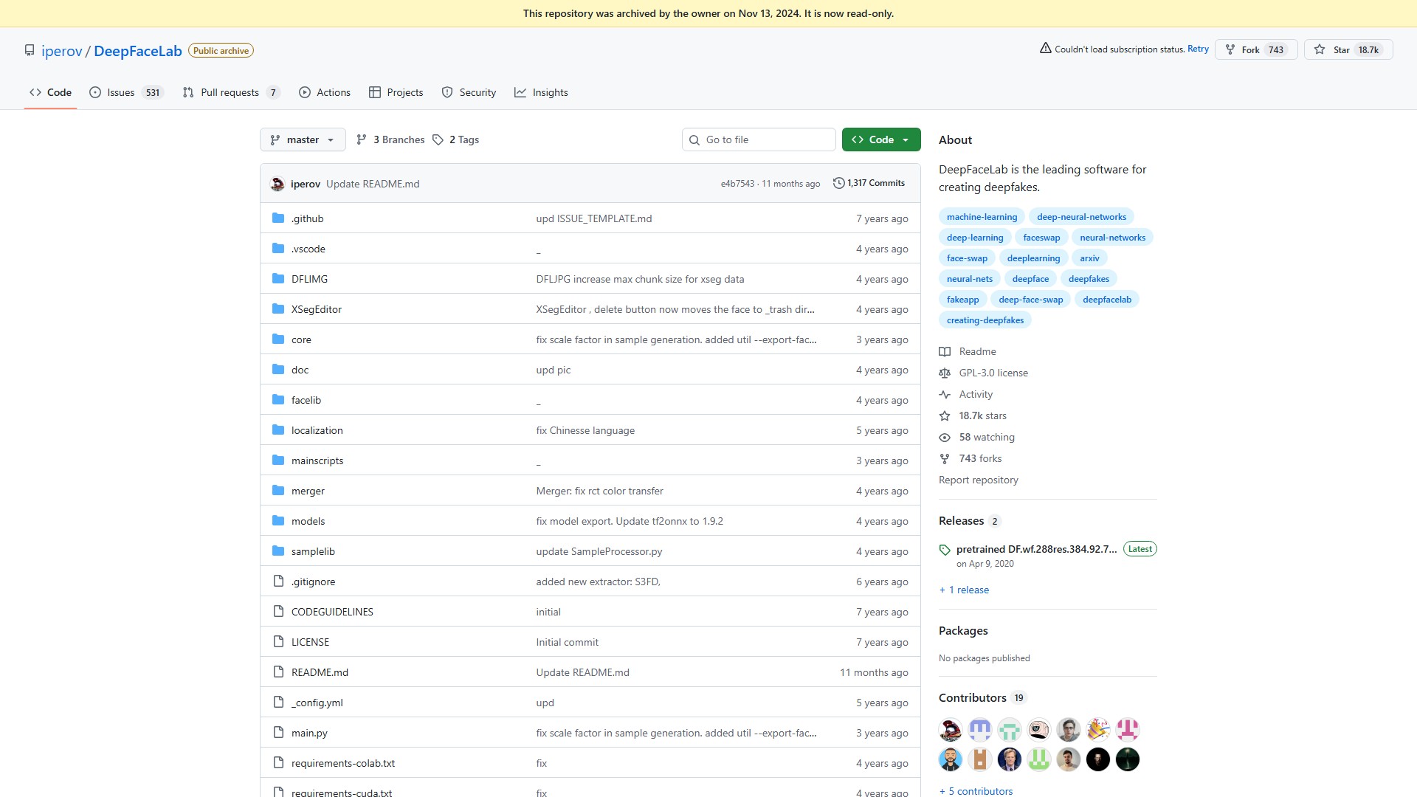1417x797 pixels.
Task: Click the Fork icon button
Action: (1230, 49)
